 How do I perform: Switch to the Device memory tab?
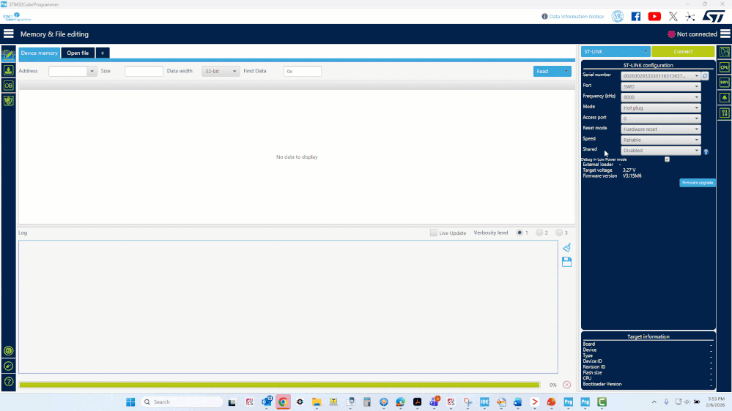click(40, 53)
